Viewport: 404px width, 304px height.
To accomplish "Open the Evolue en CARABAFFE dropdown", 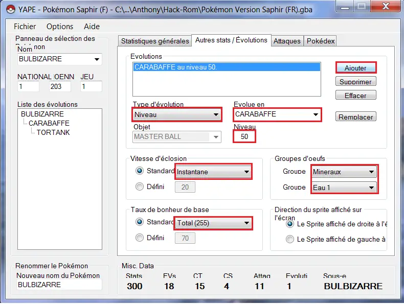I will coord(277,114).
